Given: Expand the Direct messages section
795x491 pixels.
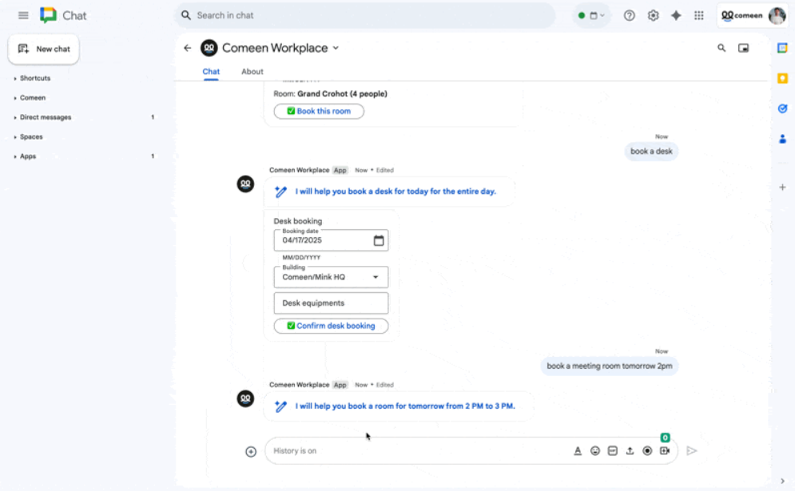Looking at the screenshot, I should click(44, 117).
